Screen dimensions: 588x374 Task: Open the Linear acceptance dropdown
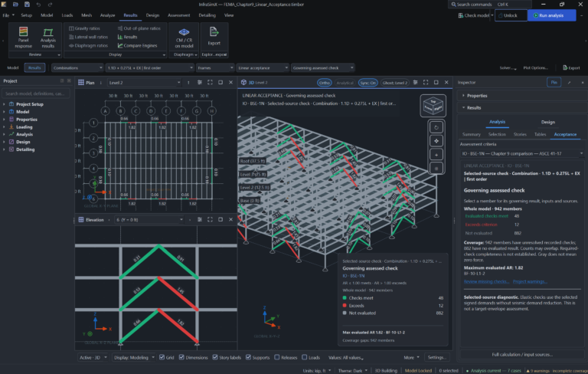[x=263, y=68]
